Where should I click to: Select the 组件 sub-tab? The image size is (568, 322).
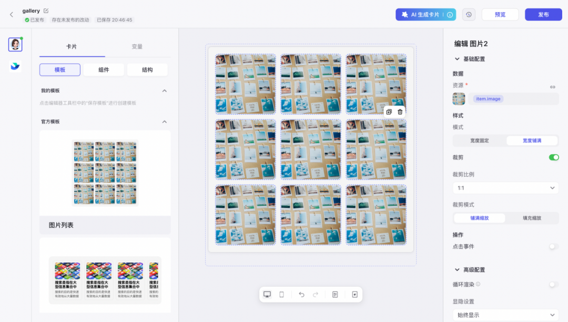(x=104, y=70)
